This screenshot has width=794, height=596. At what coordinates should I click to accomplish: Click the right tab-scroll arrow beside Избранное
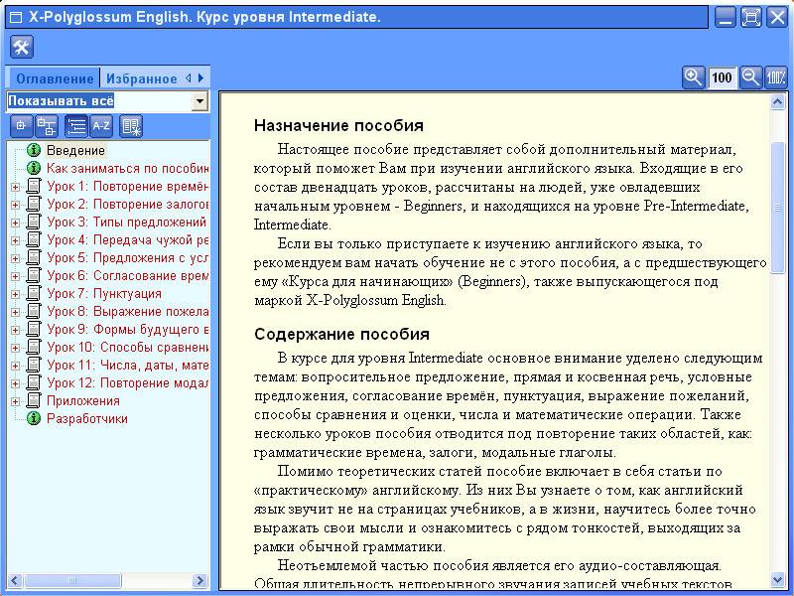point(201,78)
